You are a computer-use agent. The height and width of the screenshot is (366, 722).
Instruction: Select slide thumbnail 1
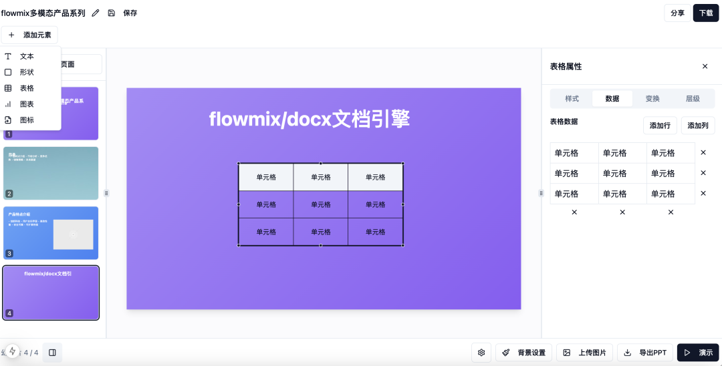coord(79,113)
